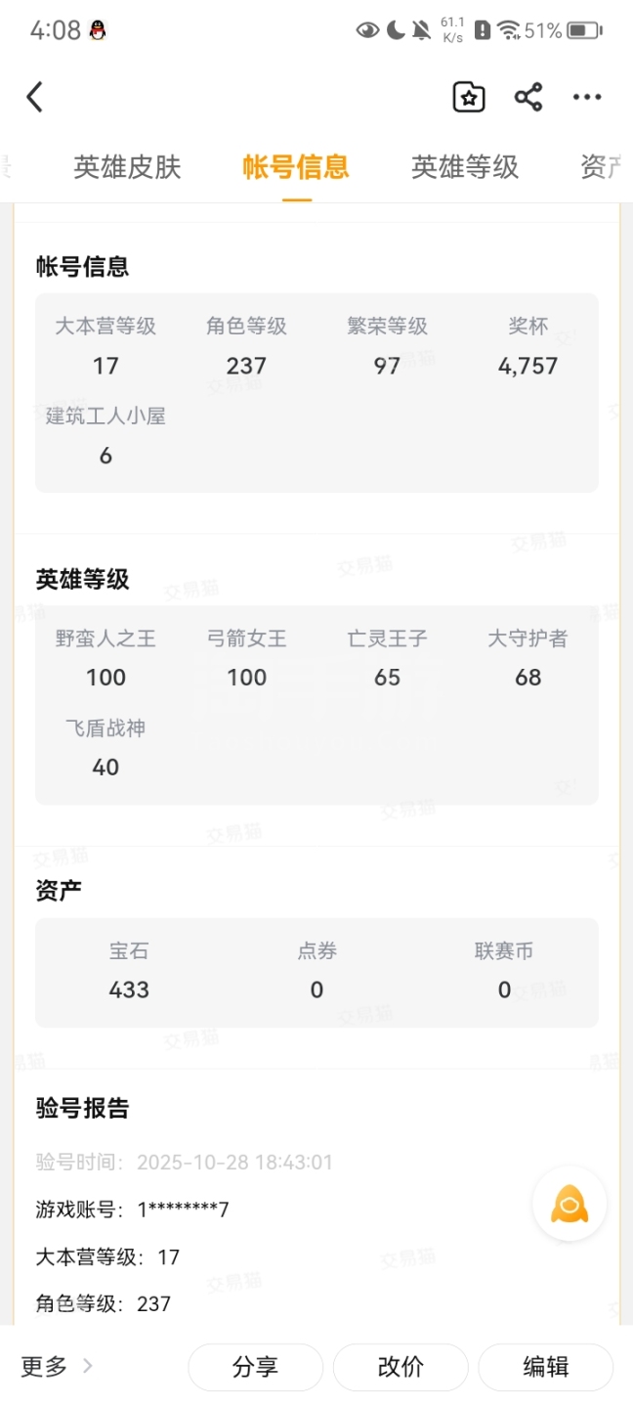Tap the 野蛮人之王 level 100 entry
633x1408 pixels.
coord(105,677)
